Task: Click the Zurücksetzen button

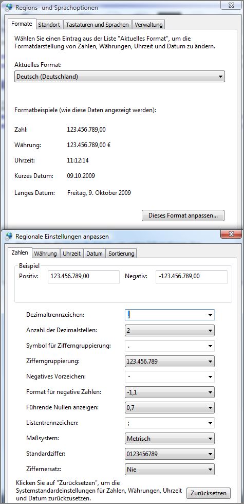Action: [209, 493]
